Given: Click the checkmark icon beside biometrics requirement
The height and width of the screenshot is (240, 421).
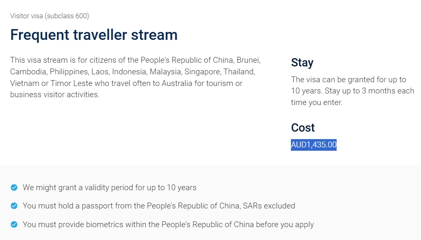Looking at the screenshot, I should [14, 224].
